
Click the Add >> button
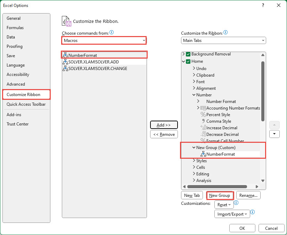coord(164,125)
